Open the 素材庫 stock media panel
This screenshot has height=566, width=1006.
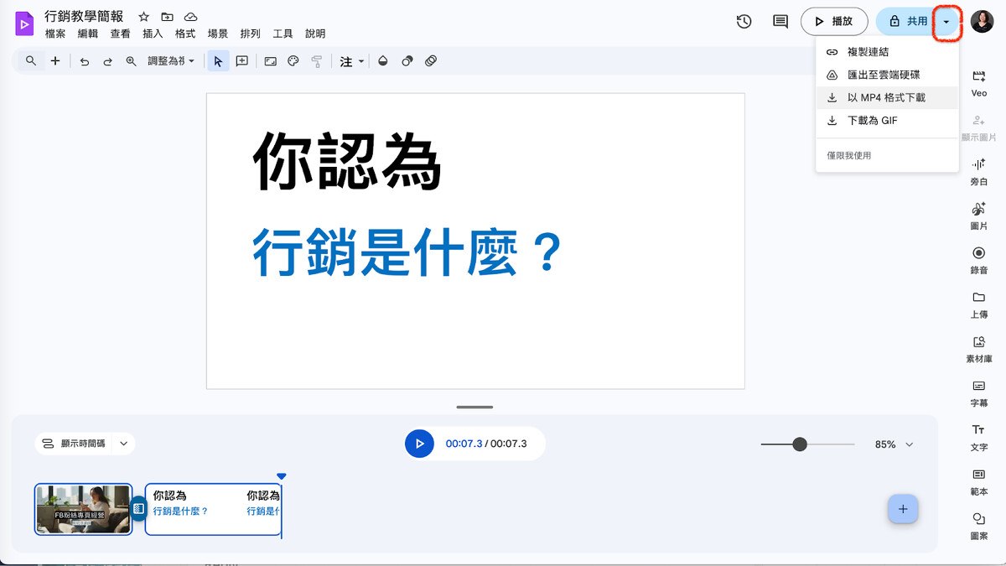click(978, 347)
